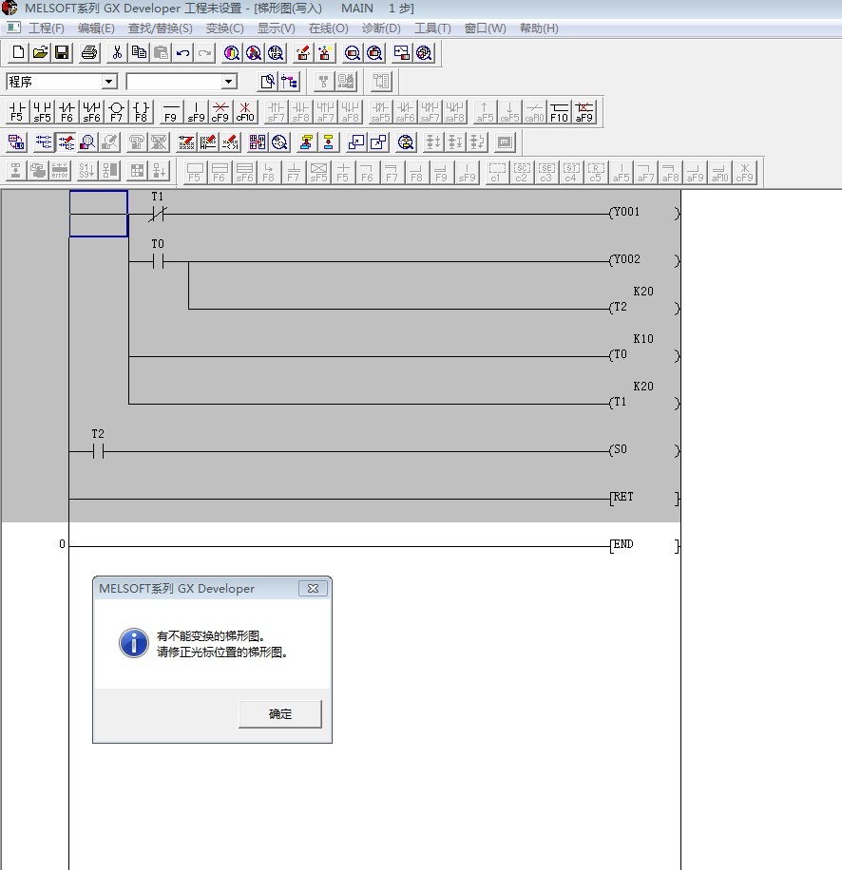Draw horizontal line (F9)
Viewport: 842px width, 870px height.
coord(170,112)
